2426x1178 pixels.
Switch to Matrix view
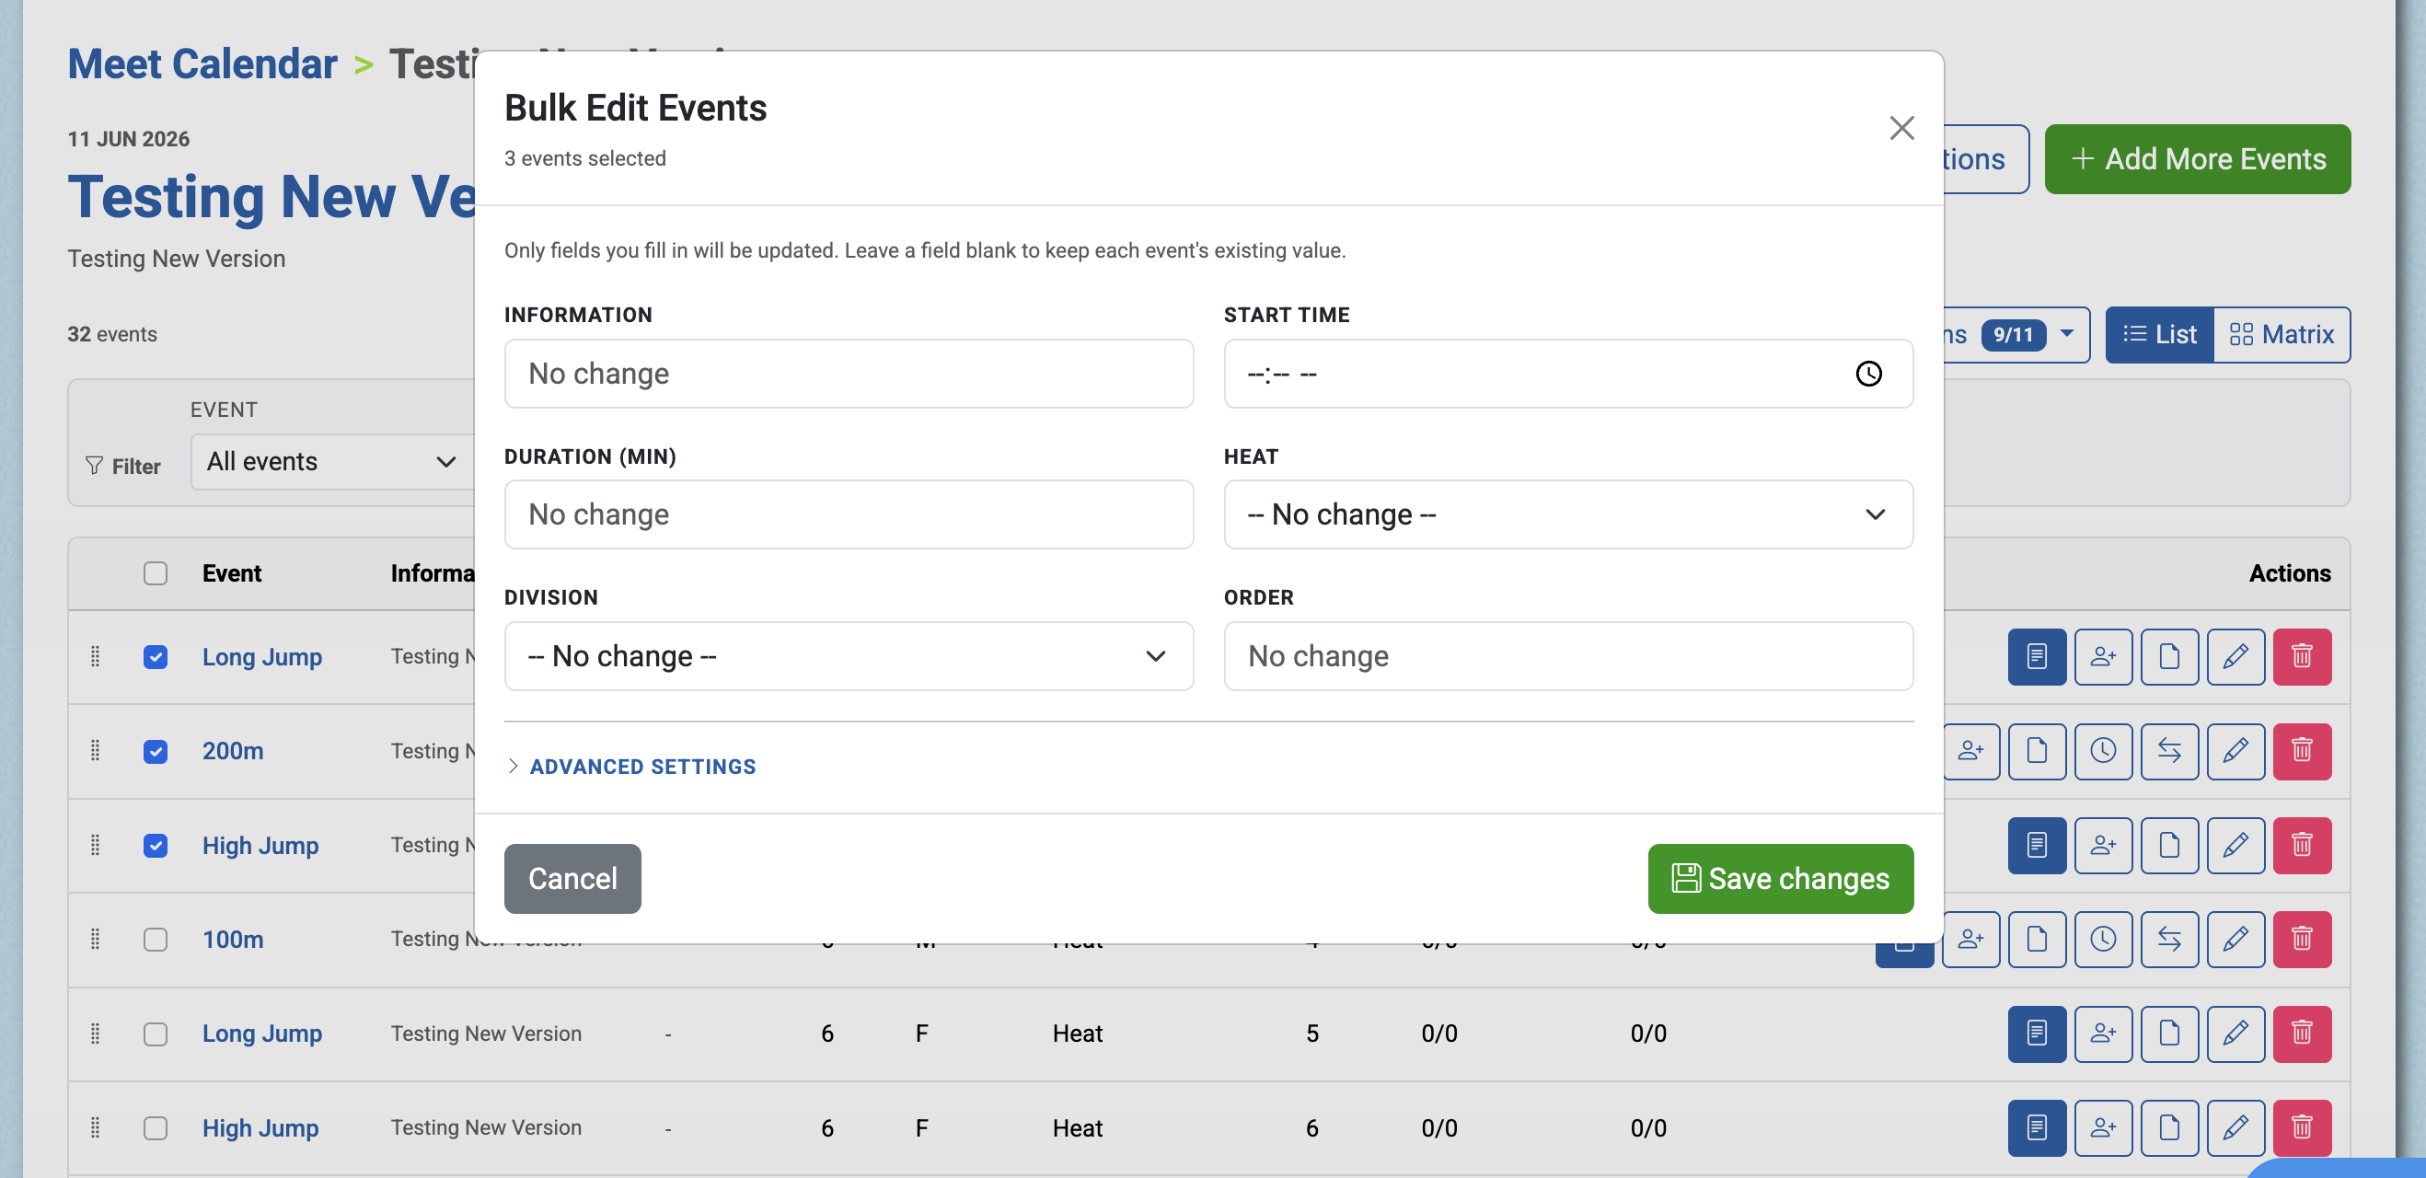pos(2282,334)
